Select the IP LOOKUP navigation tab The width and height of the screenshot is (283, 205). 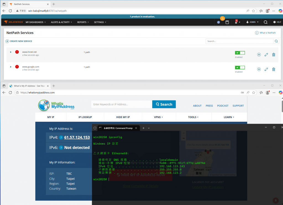tap(85, 117)
